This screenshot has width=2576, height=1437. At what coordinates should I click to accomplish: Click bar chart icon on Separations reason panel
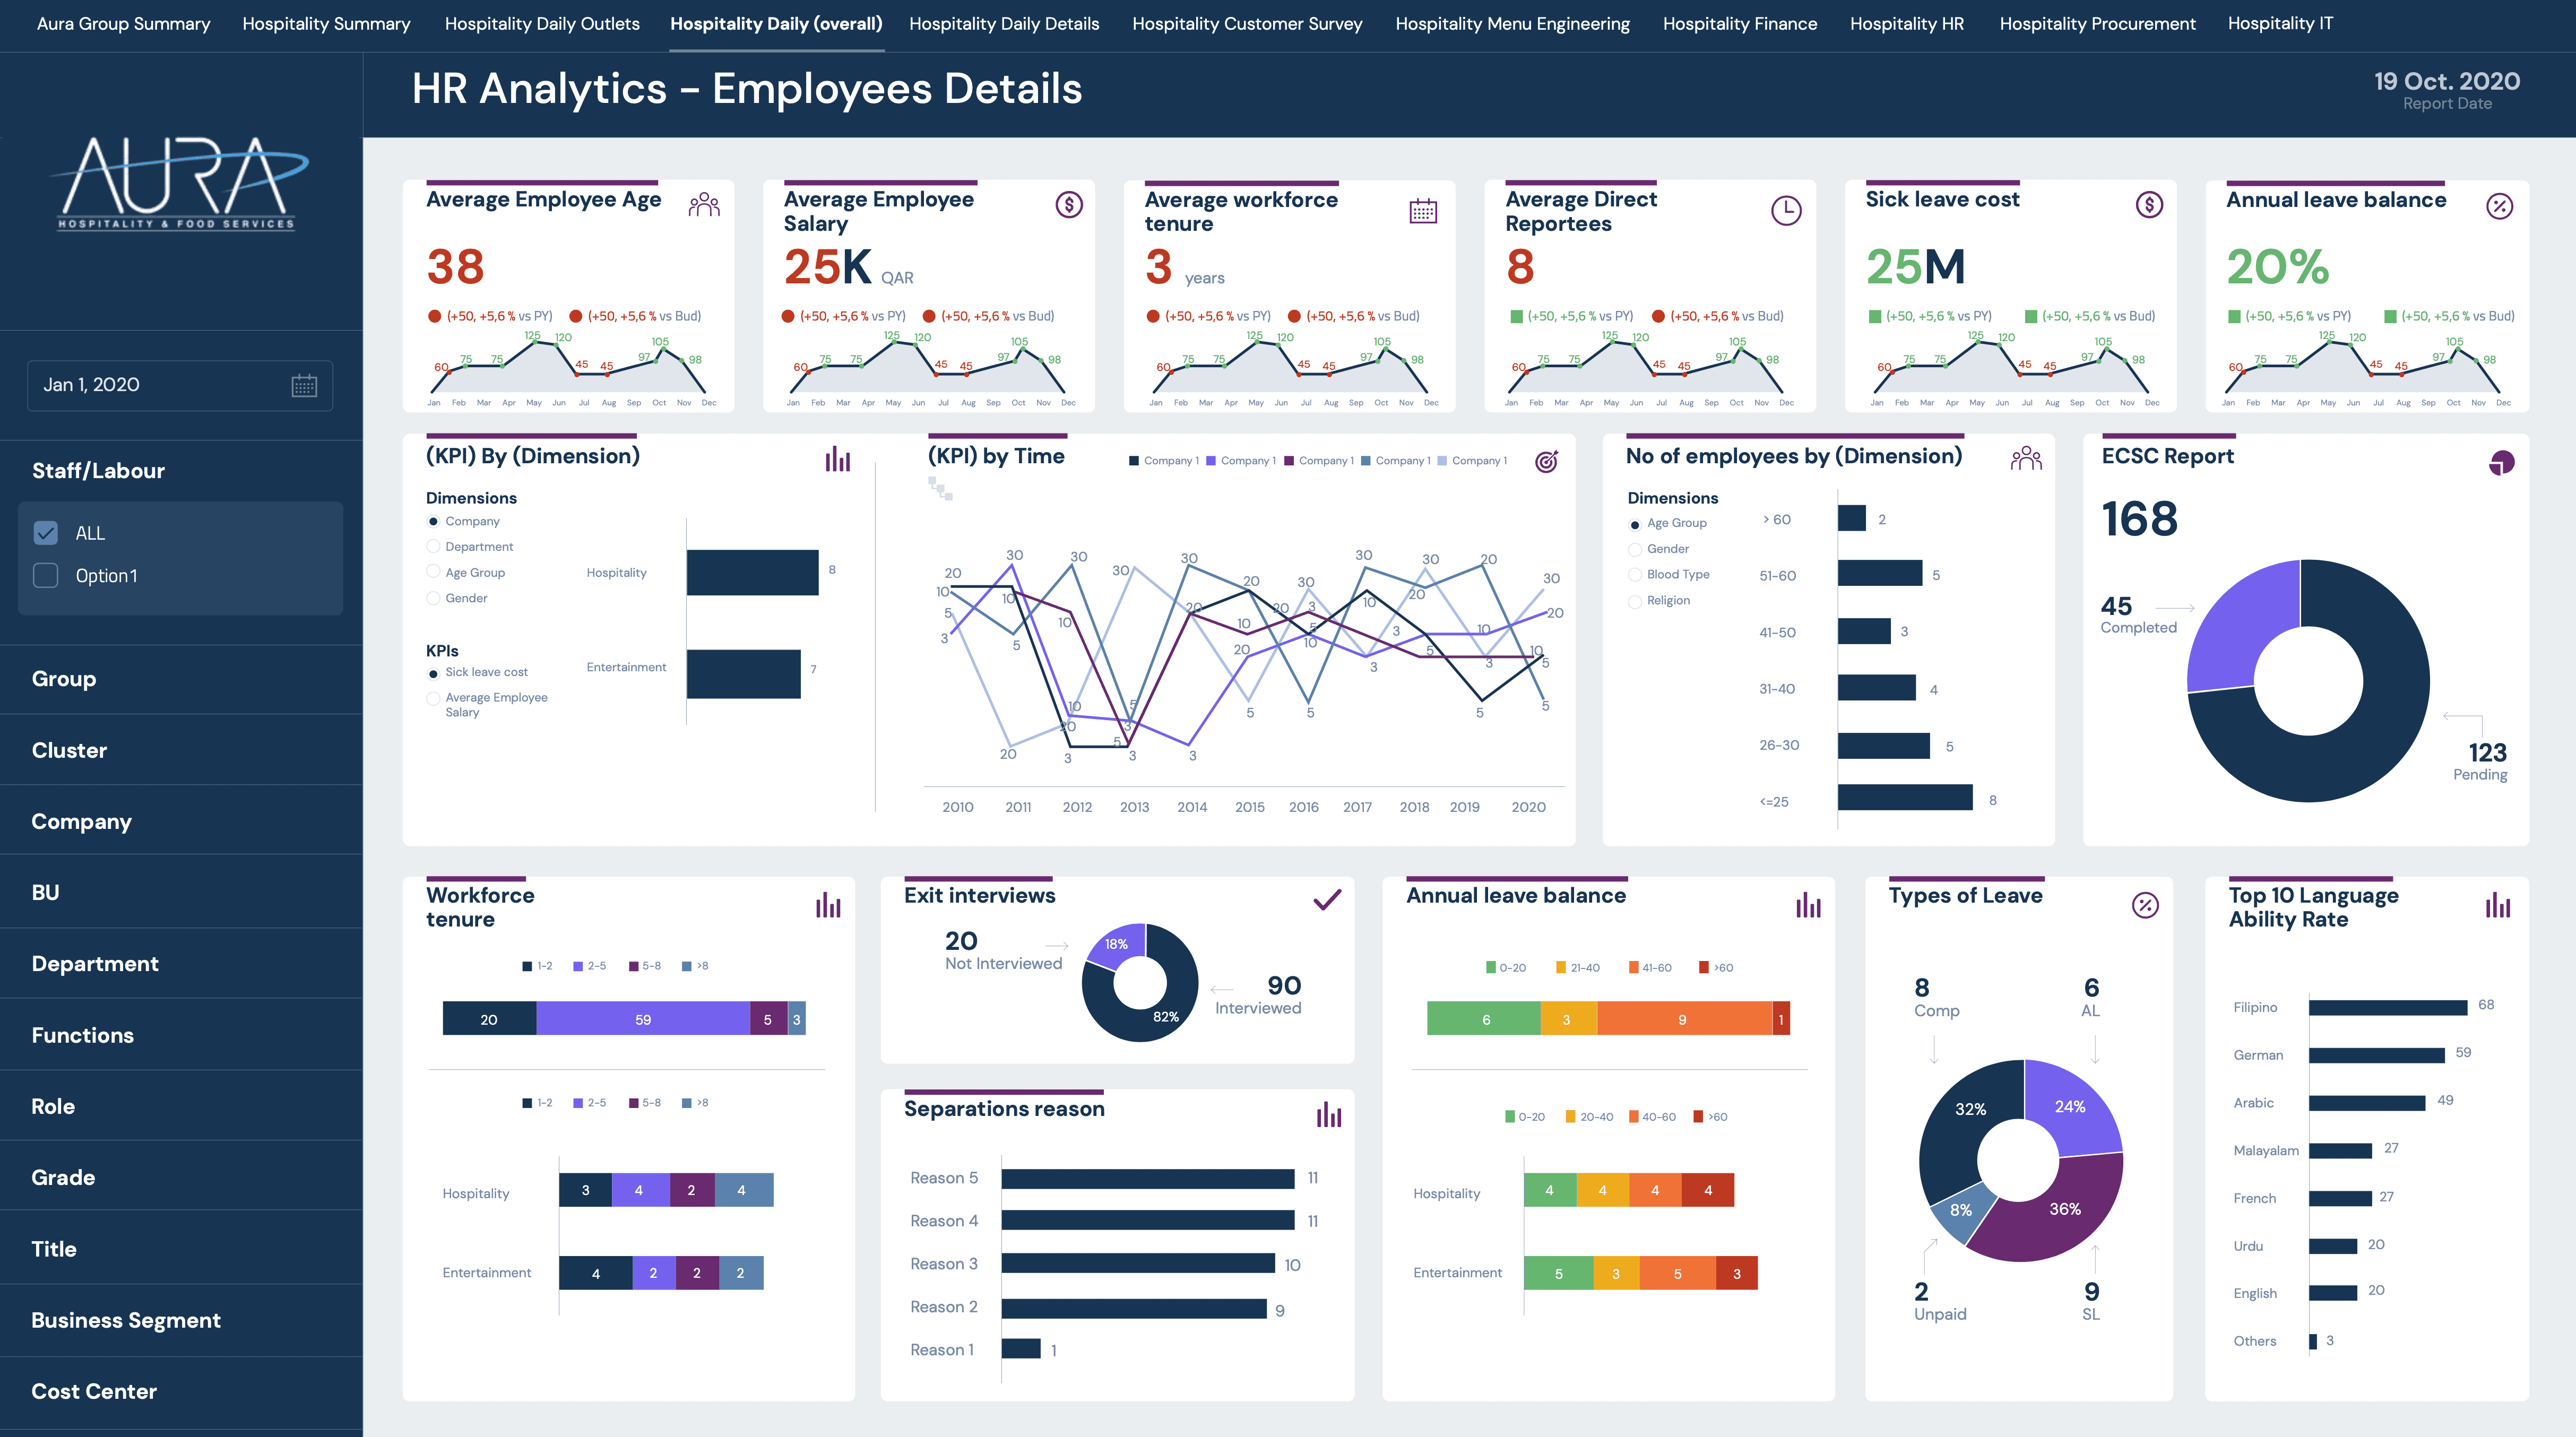(1328, 1115)
